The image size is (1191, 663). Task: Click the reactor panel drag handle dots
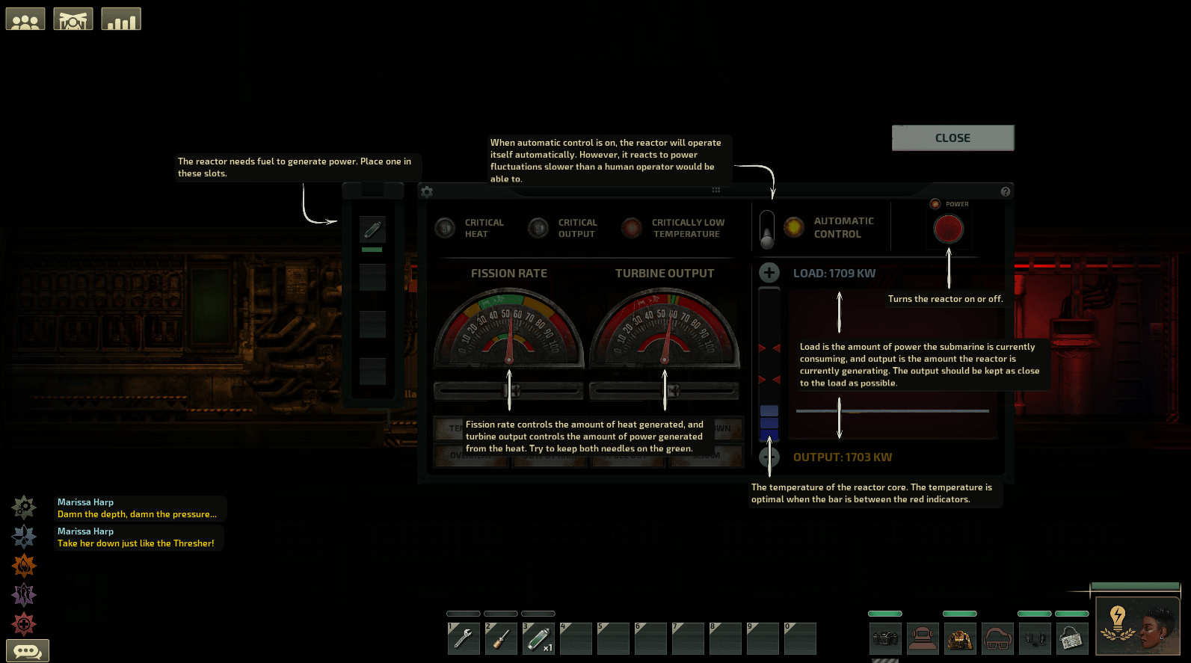715,190
